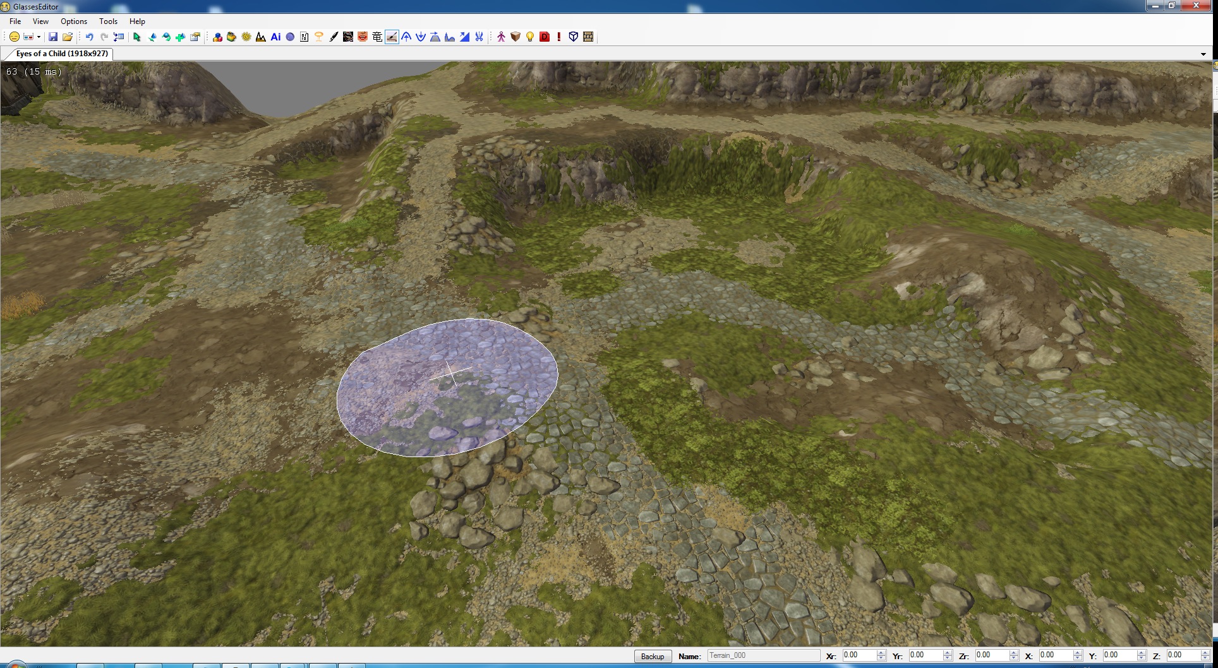Toggle the brick wall icon

[x=588, y=37]
